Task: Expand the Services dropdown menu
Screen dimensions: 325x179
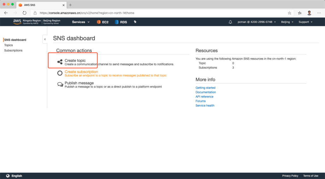Action: 81,22
